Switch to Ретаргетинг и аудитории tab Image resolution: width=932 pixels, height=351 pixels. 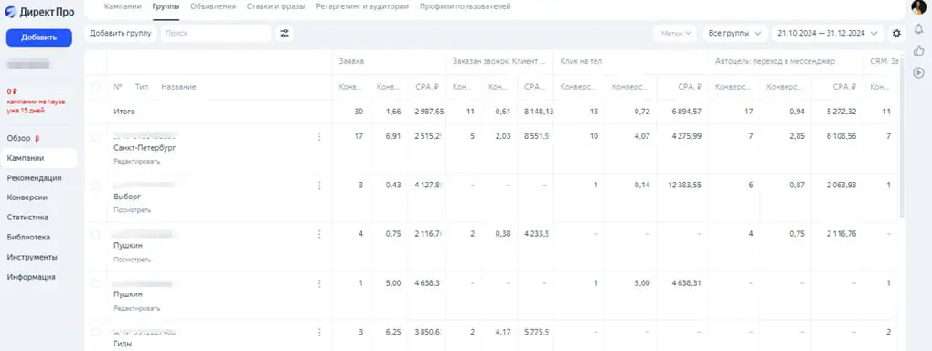click(x=362, y=6)
